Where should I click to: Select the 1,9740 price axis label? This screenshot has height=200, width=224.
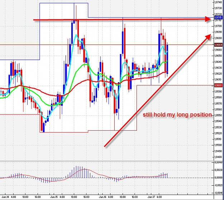[x=219, y=2]
